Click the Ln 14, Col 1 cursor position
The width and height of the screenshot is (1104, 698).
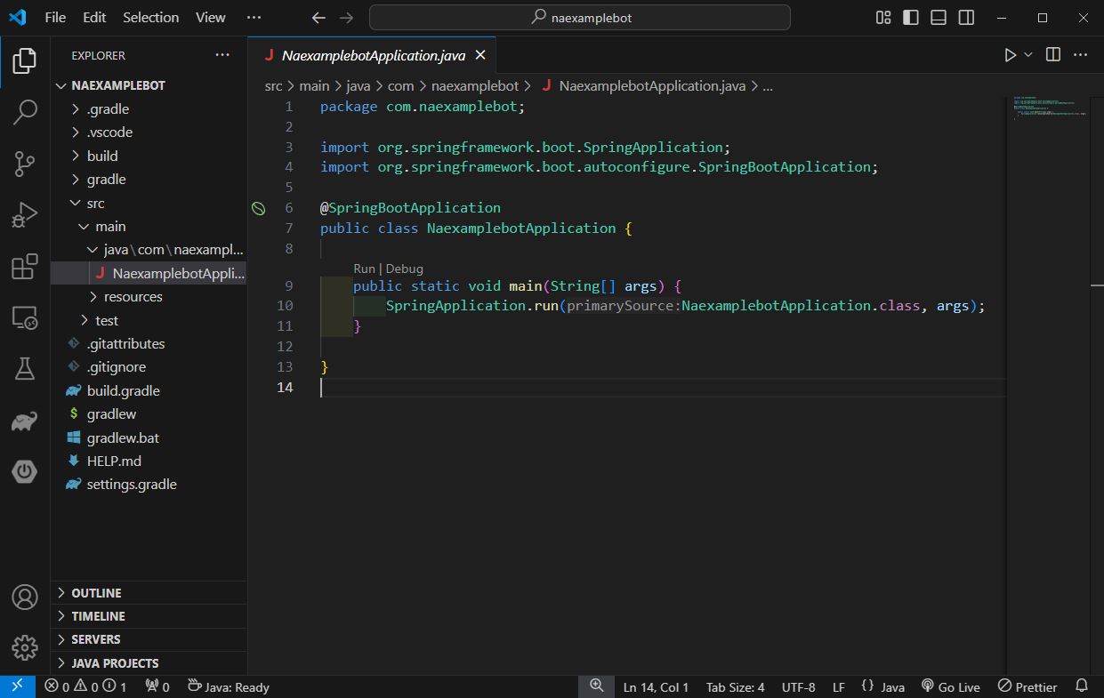[x=657, y=686]
